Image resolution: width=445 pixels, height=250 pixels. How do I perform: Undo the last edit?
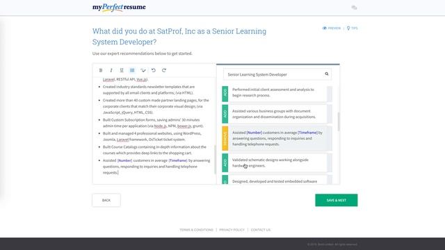tap(154, 70)
